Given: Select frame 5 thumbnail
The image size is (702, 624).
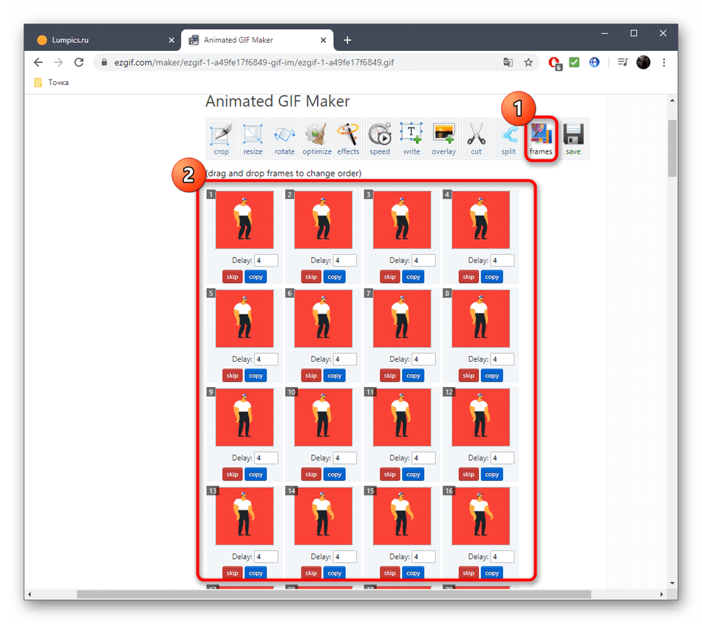Looking at the screenshot, I should click(245, 318).
